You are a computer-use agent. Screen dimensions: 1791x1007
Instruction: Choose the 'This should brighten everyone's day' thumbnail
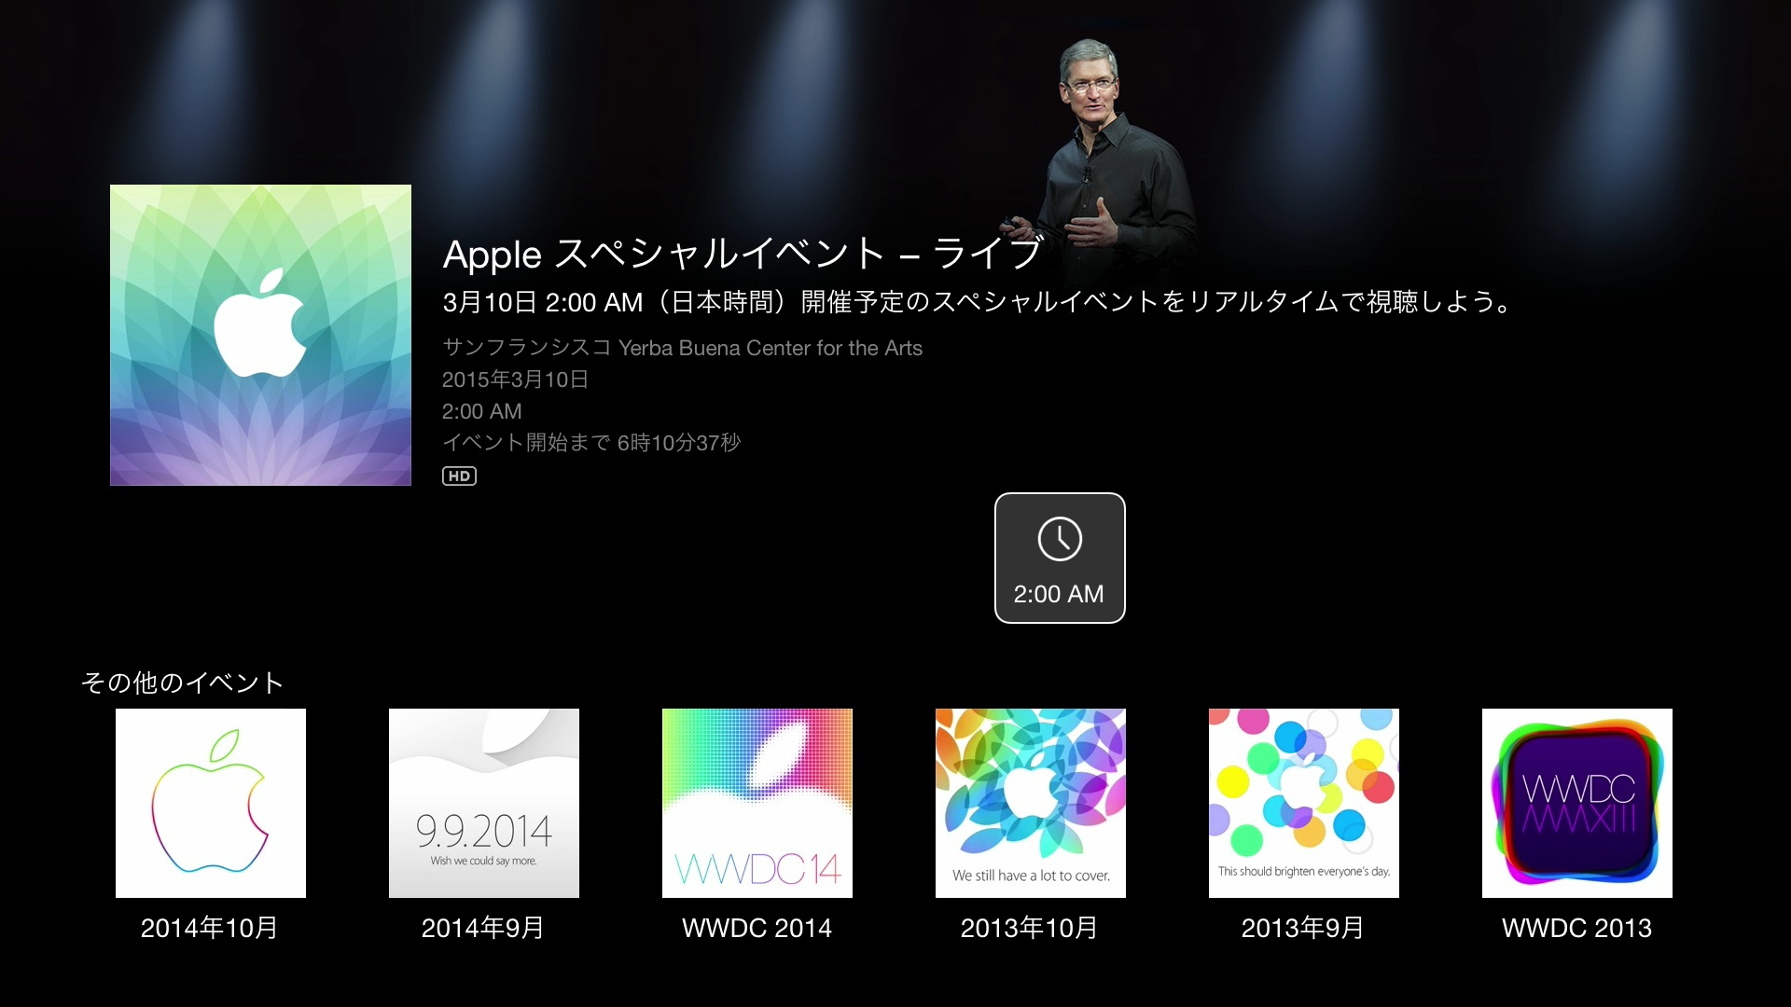pos(1304,803)
